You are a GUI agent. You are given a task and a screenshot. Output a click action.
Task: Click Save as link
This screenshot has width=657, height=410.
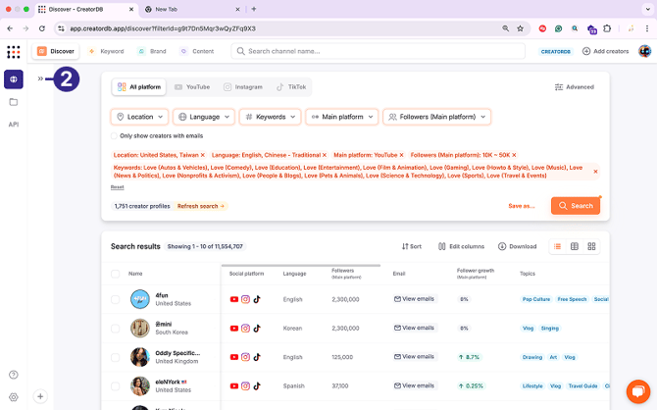tap(522, 206)
